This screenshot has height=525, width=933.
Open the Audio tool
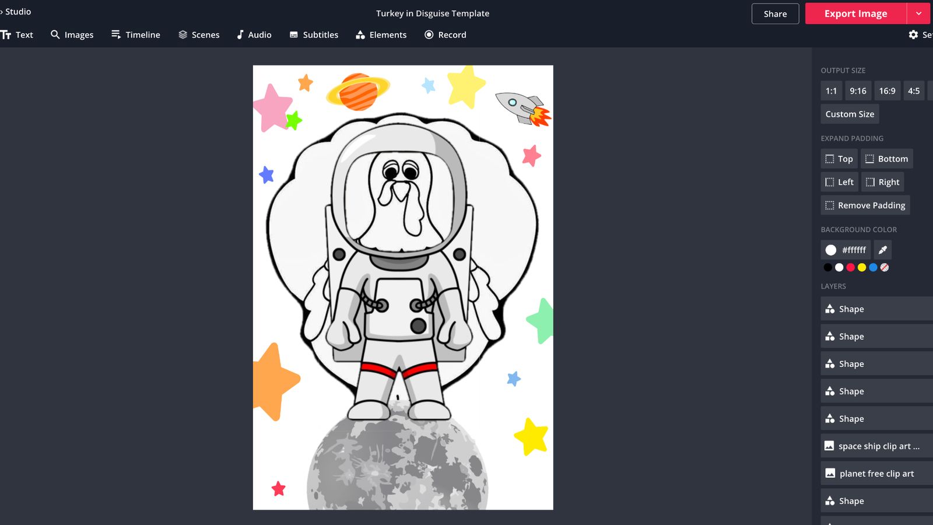click(254, 35)
